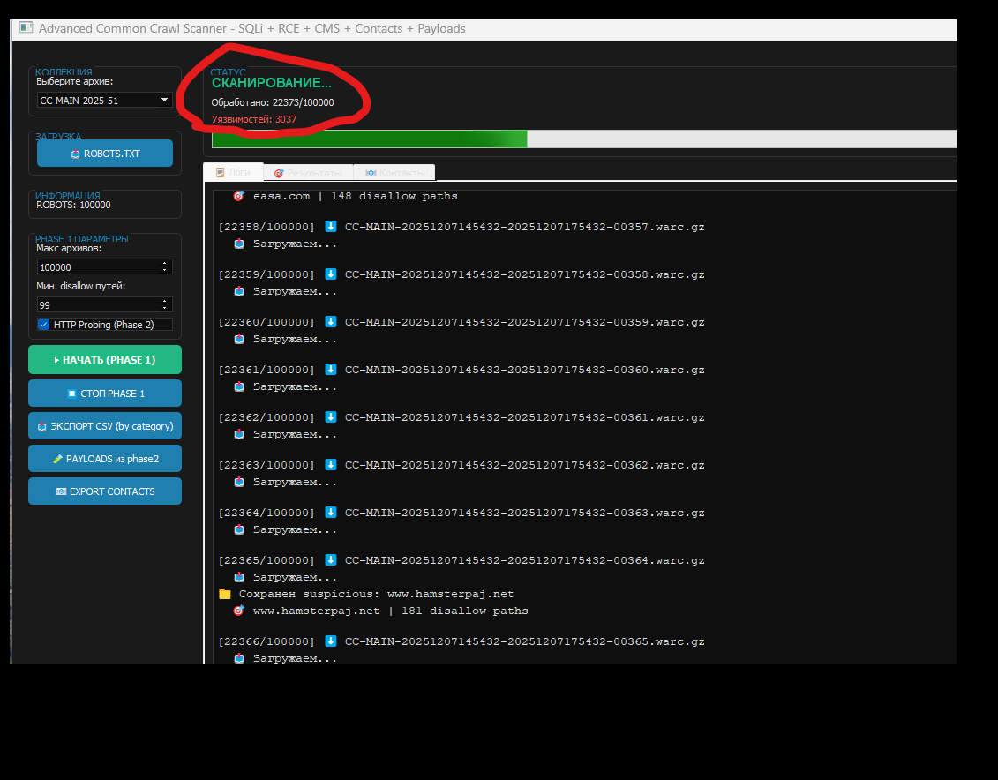
Task: Click the notepad icon on the Логи tab
Action: (221, 172)
